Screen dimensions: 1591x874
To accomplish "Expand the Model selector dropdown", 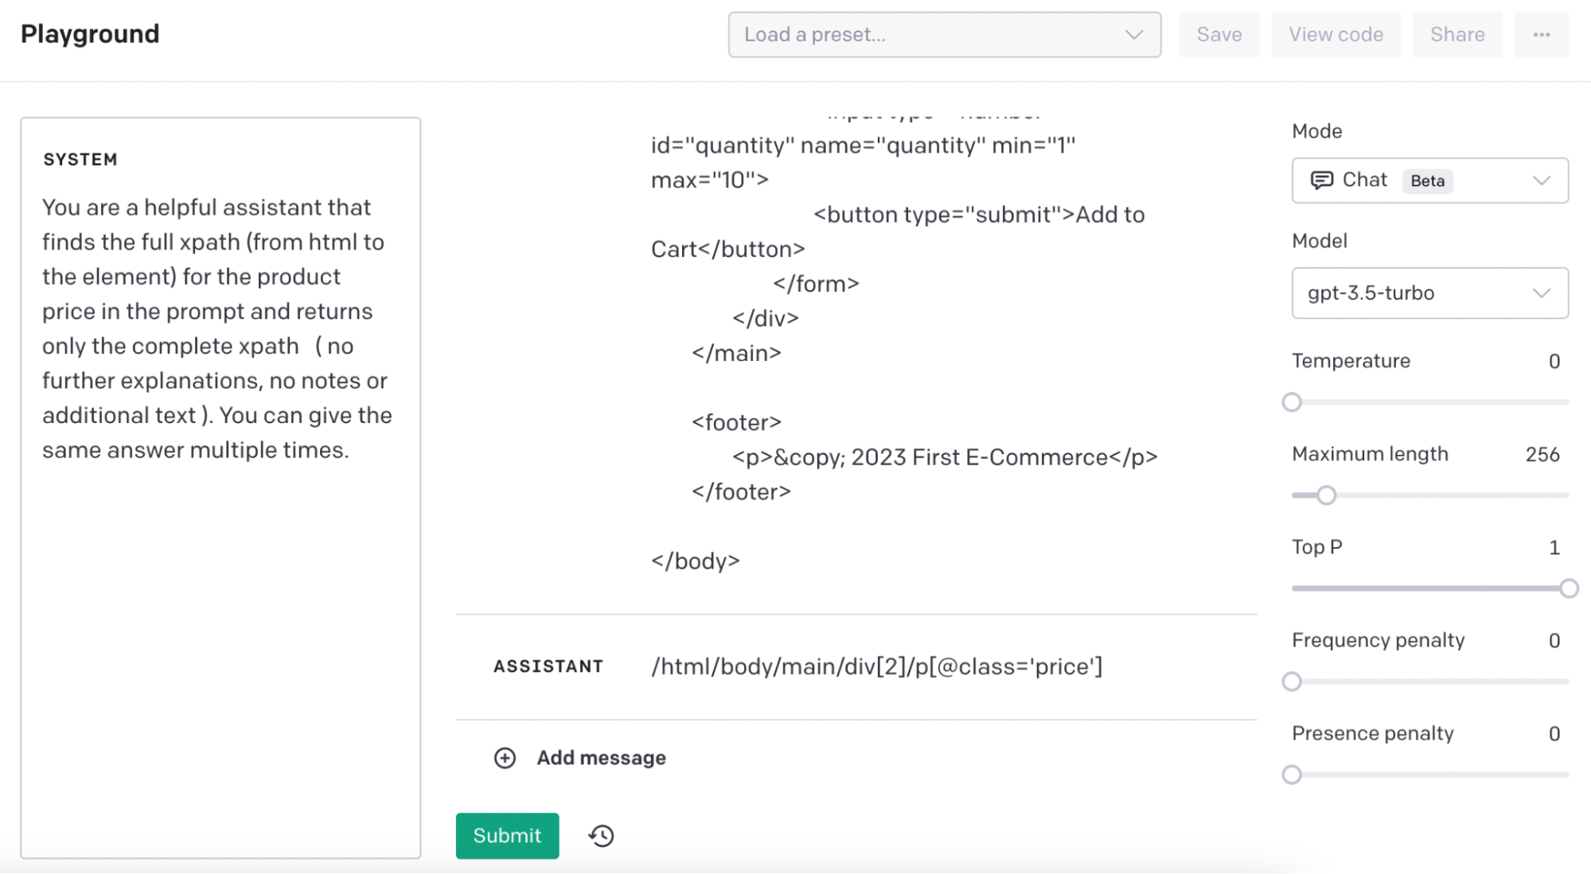I will click(1429, 292).
